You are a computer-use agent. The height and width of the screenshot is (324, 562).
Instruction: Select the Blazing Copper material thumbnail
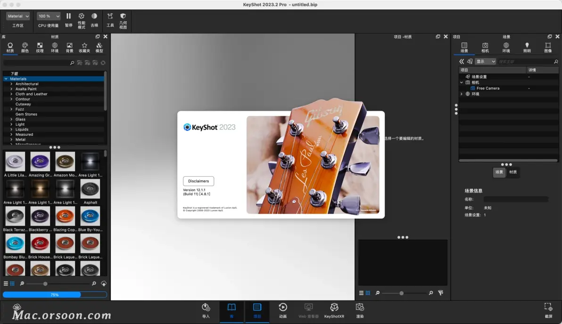coord(65,216)
